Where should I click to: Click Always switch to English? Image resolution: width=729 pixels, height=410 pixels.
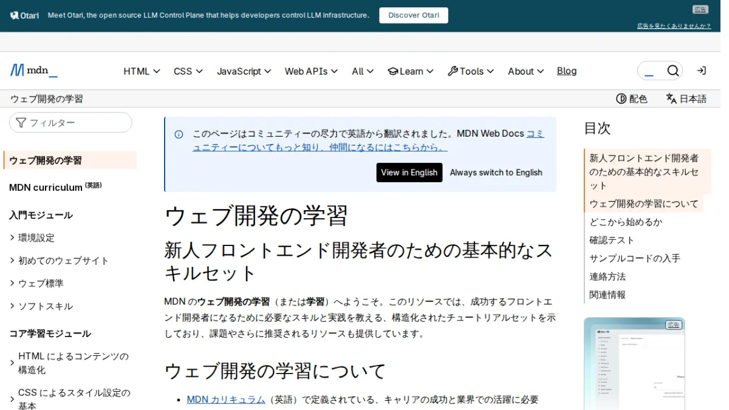[x=496, y=173]
